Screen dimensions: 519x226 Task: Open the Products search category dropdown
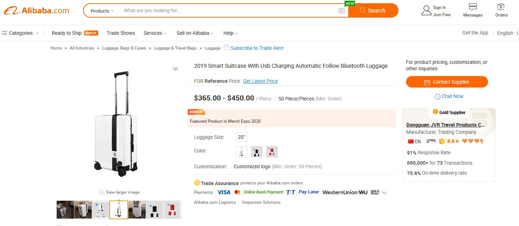101,10
